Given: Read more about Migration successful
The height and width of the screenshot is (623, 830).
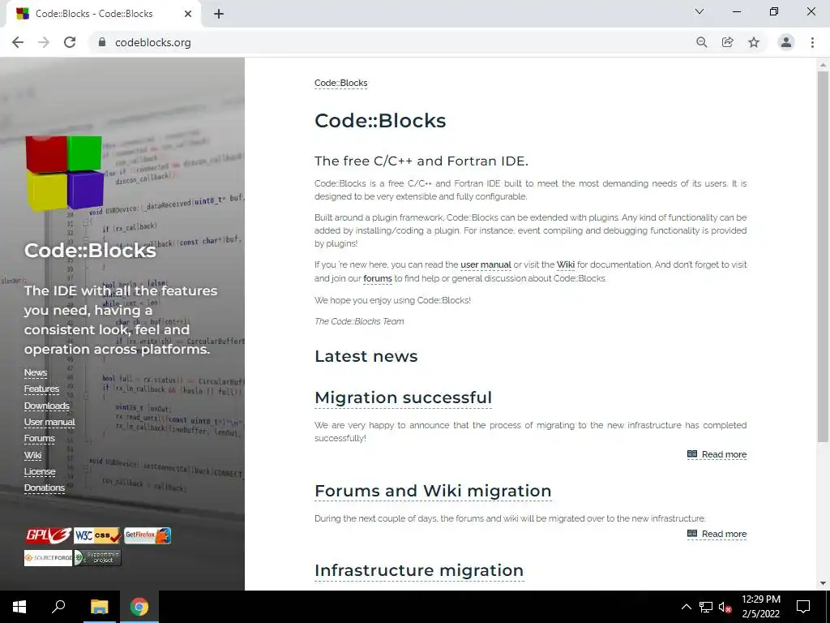Looking at the screenshot, I should tap(717, 454).
